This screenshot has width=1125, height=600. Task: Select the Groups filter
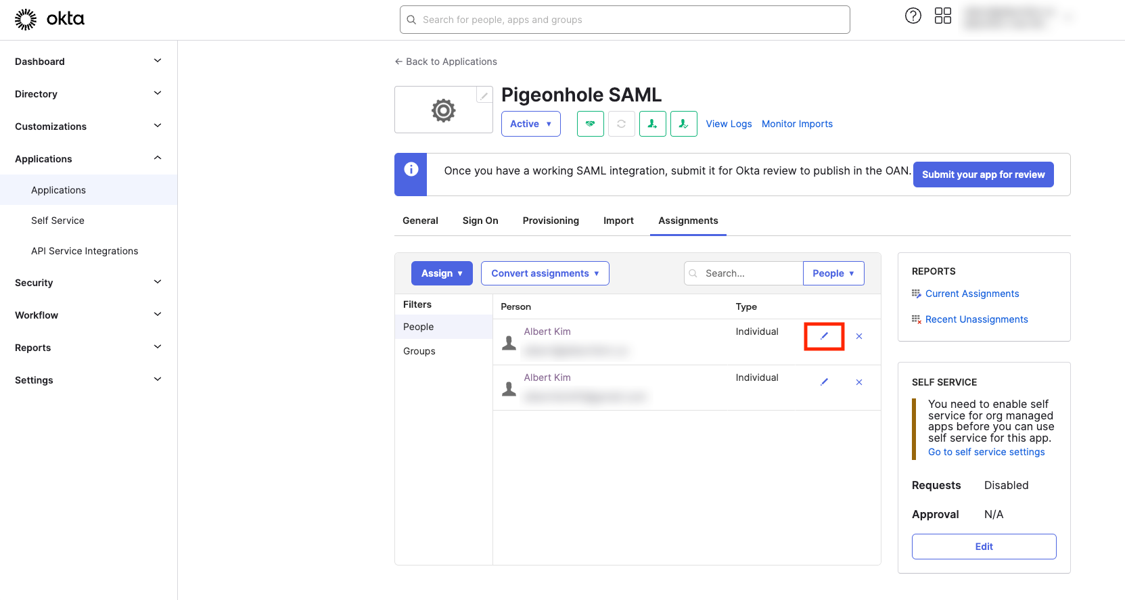(444, 351)
